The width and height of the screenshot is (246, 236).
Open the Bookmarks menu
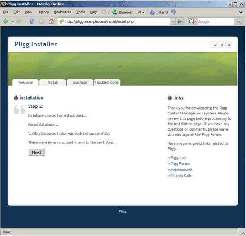[63, 12]
